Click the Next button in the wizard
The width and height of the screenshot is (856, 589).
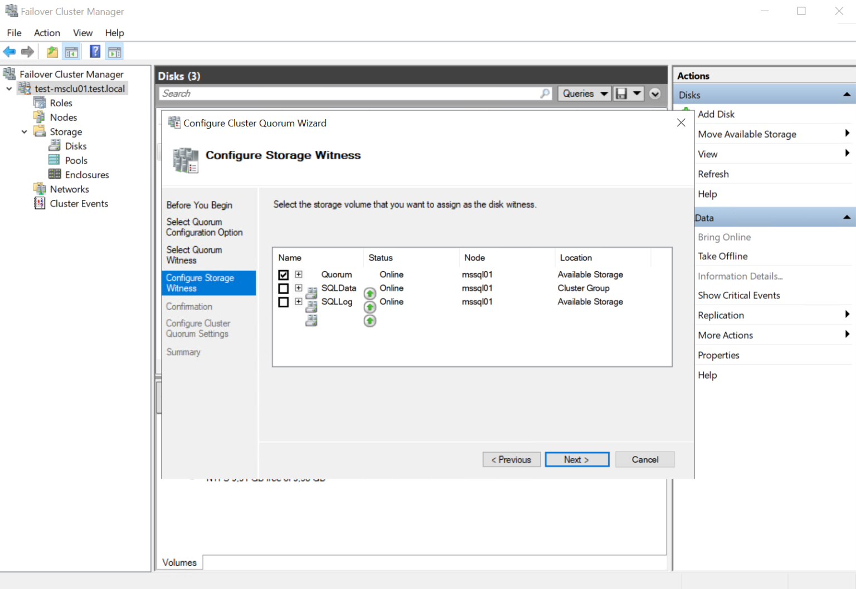pos(577,459)
